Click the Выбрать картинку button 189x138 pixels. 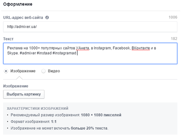point(24,94)
